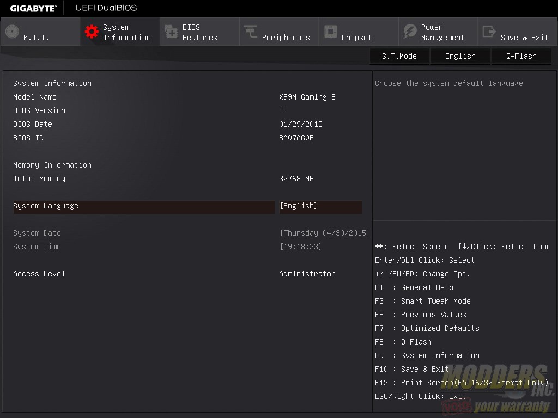Click the Save & Exit door icon
The height and width of the screenshot is (418, 558).
point(489,31)
